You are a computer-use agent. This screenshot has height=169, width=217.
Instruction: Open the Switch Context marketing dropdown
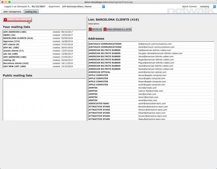coord(207,7)
